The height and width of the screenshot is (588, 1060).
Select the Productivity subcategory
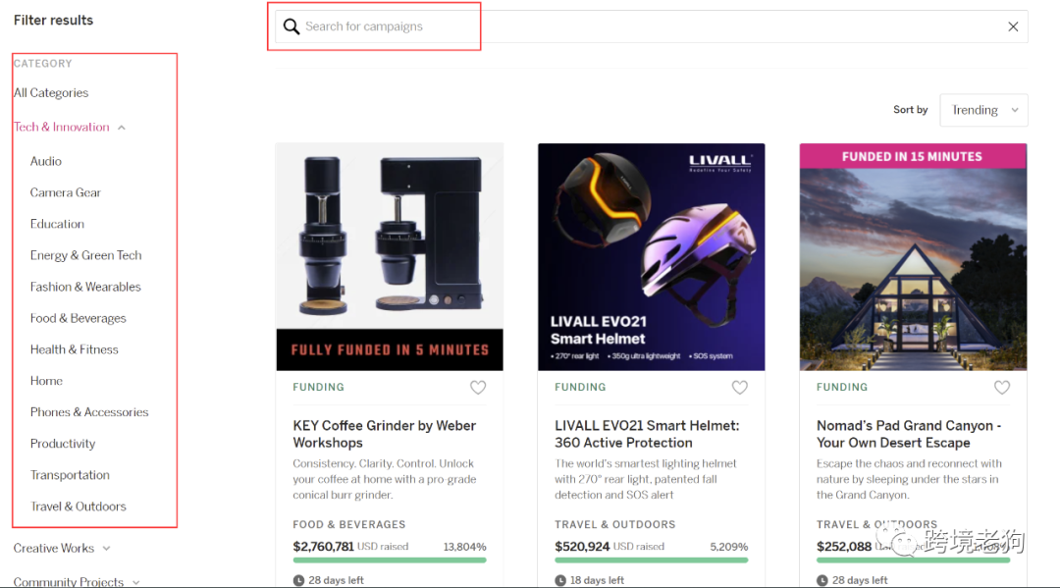coord(63,444)
